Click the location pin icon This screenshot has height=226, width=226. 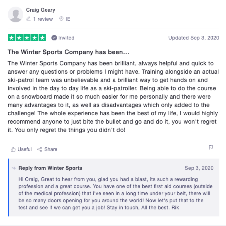pos(61,19)
